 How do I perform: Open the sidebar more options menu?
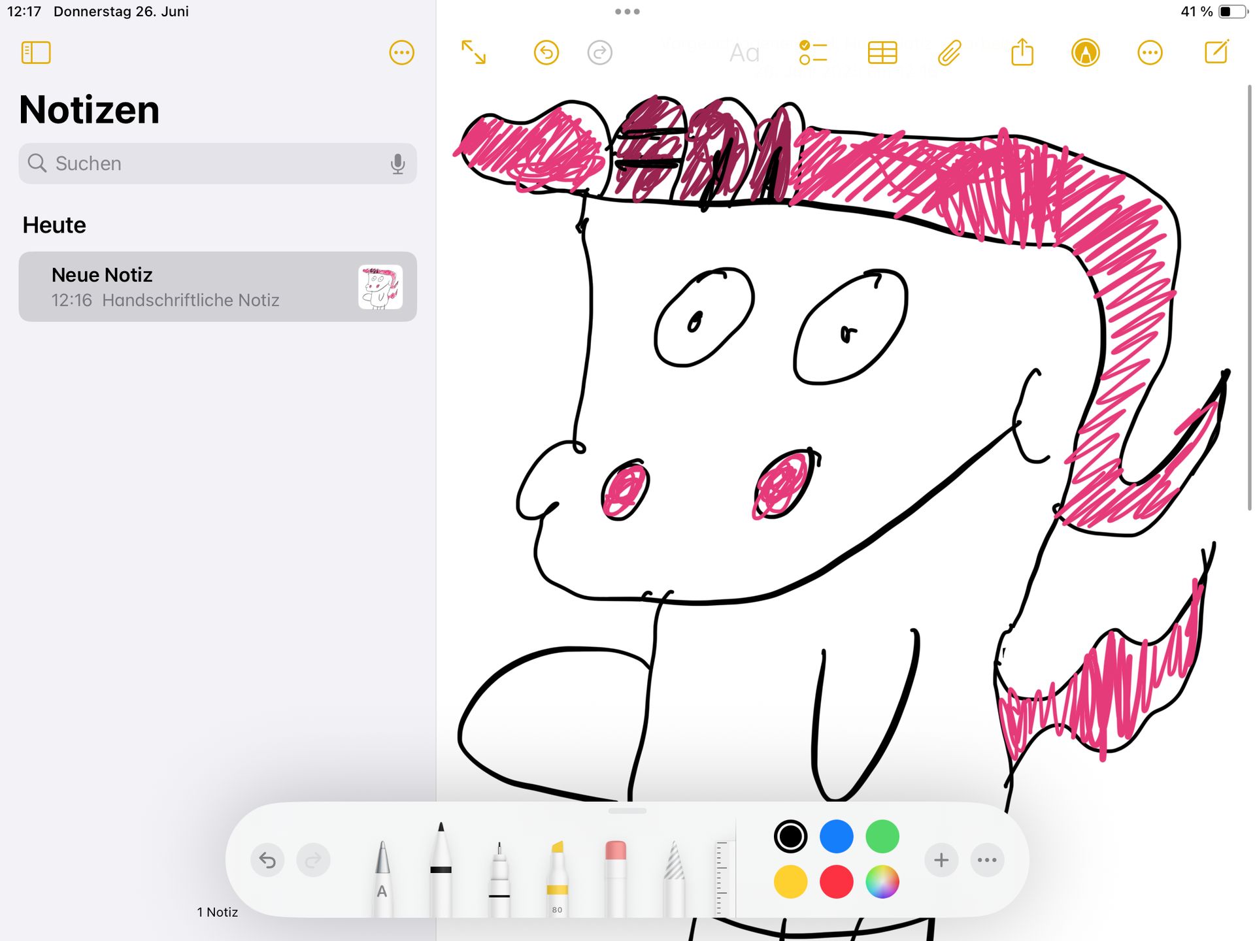pyautogui.click(x=401, y=53)
